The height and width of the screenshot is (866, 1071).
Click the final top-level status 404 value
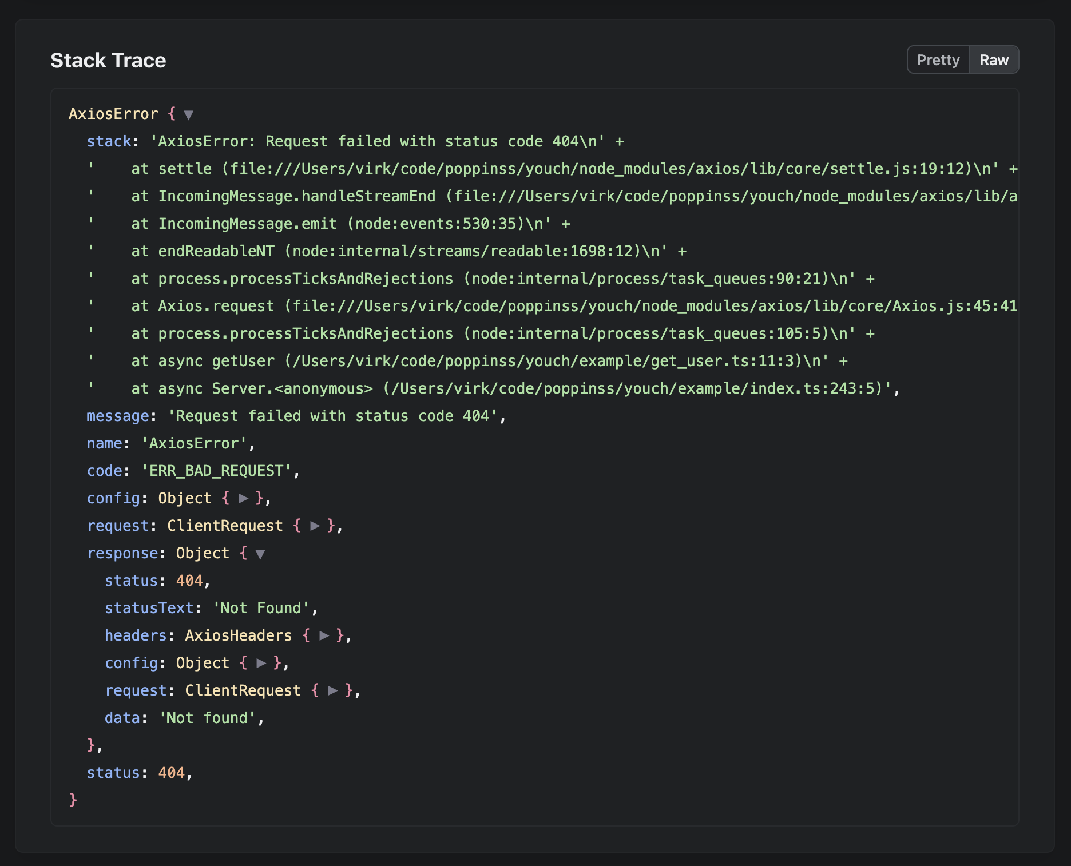click(172, 773)
